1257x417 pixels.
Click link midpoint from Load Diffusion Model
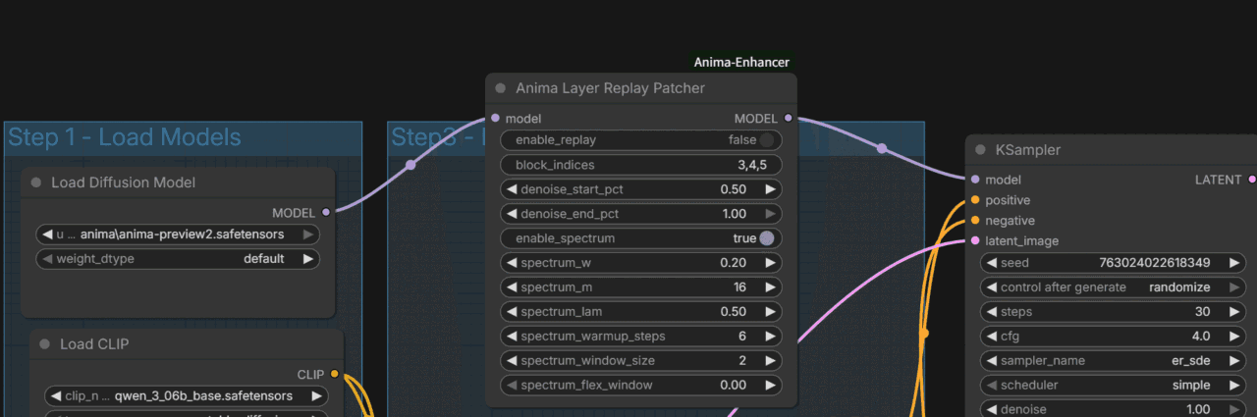point(410,165)
